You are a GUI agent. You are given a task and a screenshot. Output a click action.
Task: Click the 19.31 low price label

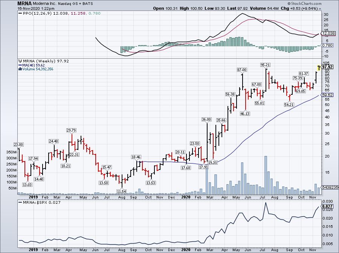click(x=212, y=162)
